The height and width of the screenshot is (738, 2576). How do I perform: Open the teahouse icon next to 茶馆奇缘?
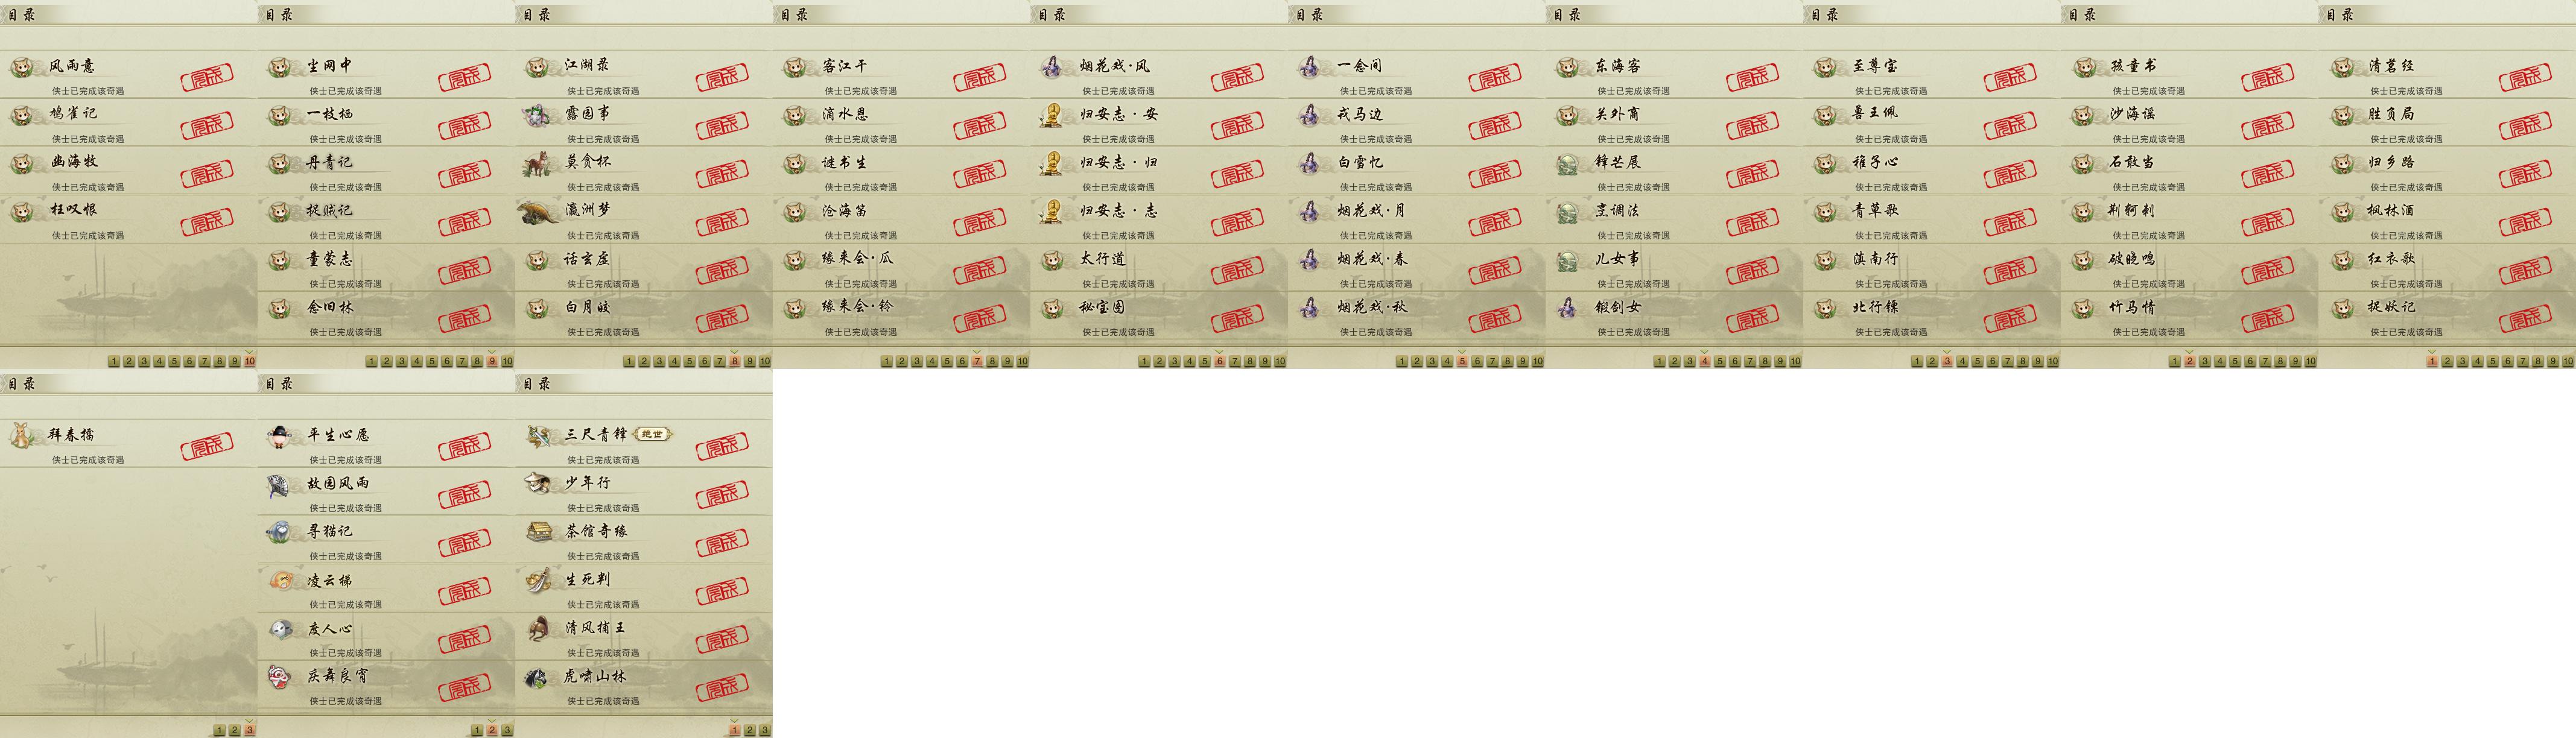pyautogui.click(x=539, y=532)
